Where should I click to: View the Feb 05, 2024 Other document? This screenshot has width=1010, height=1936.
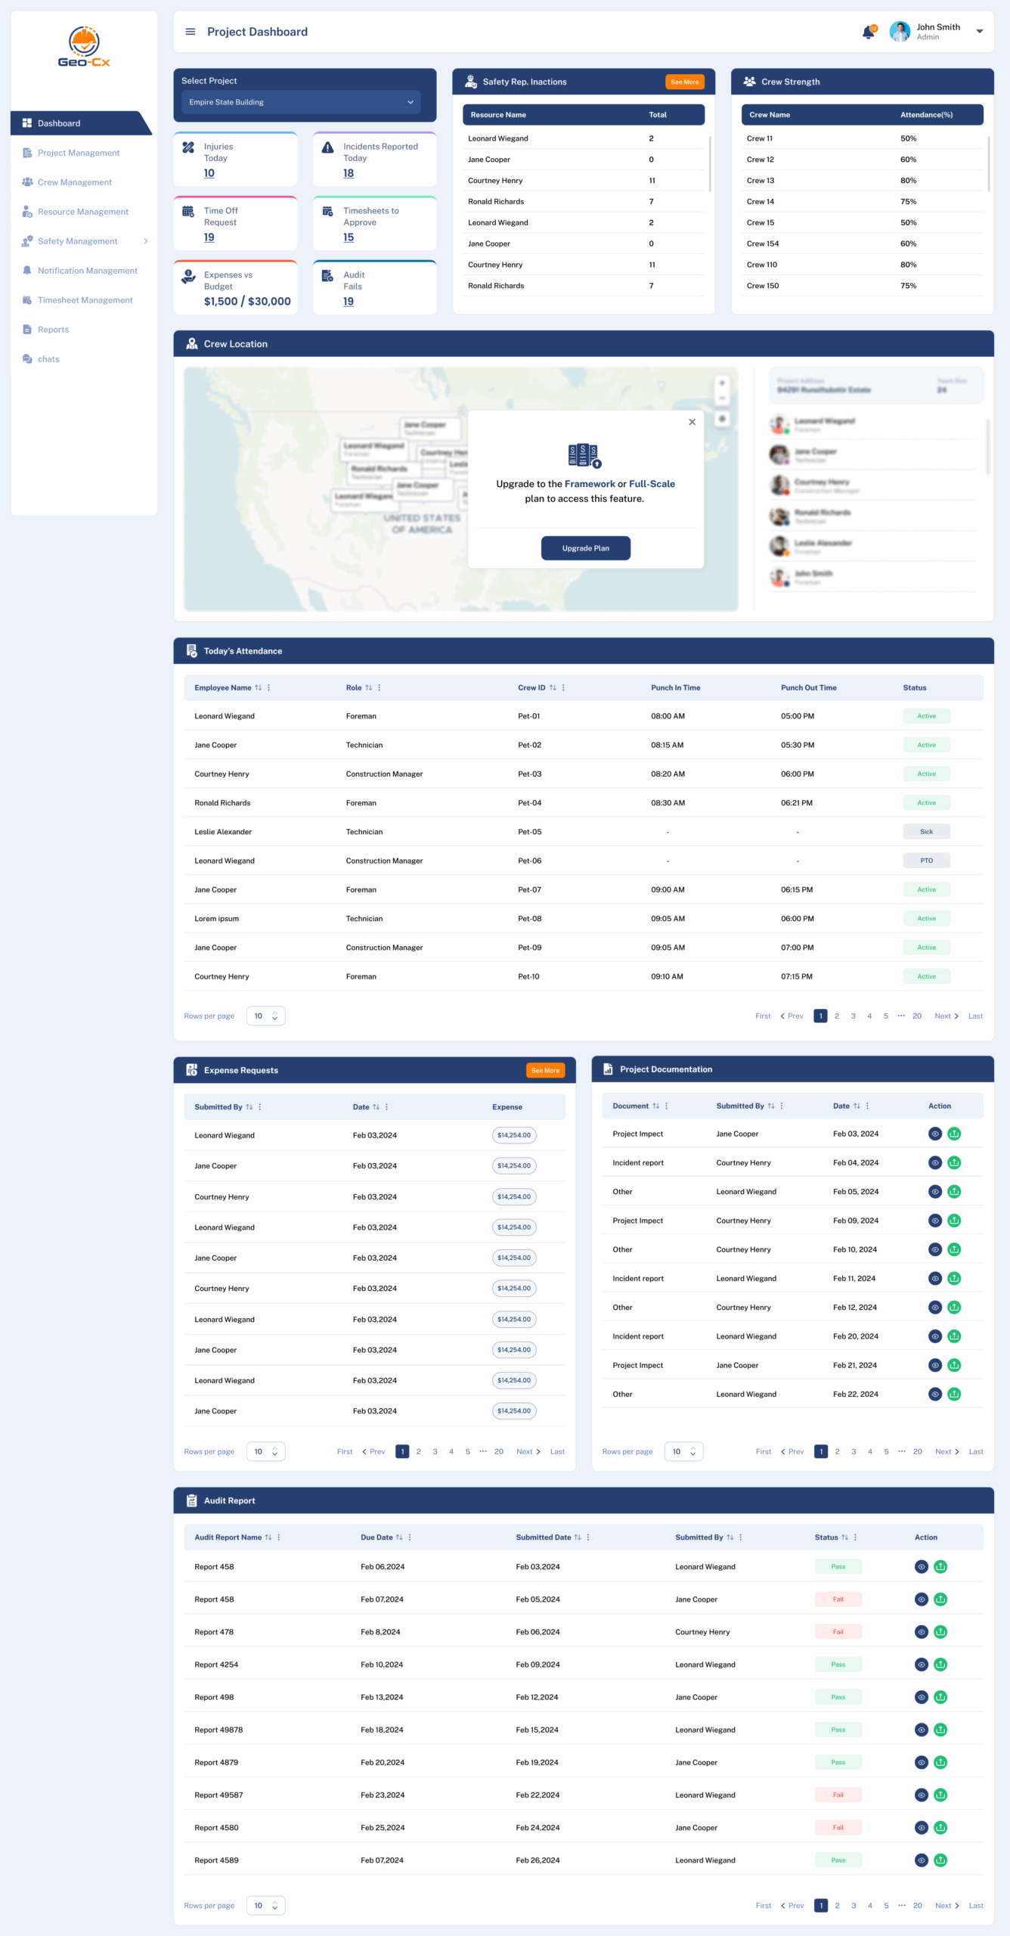[935, 1192]
